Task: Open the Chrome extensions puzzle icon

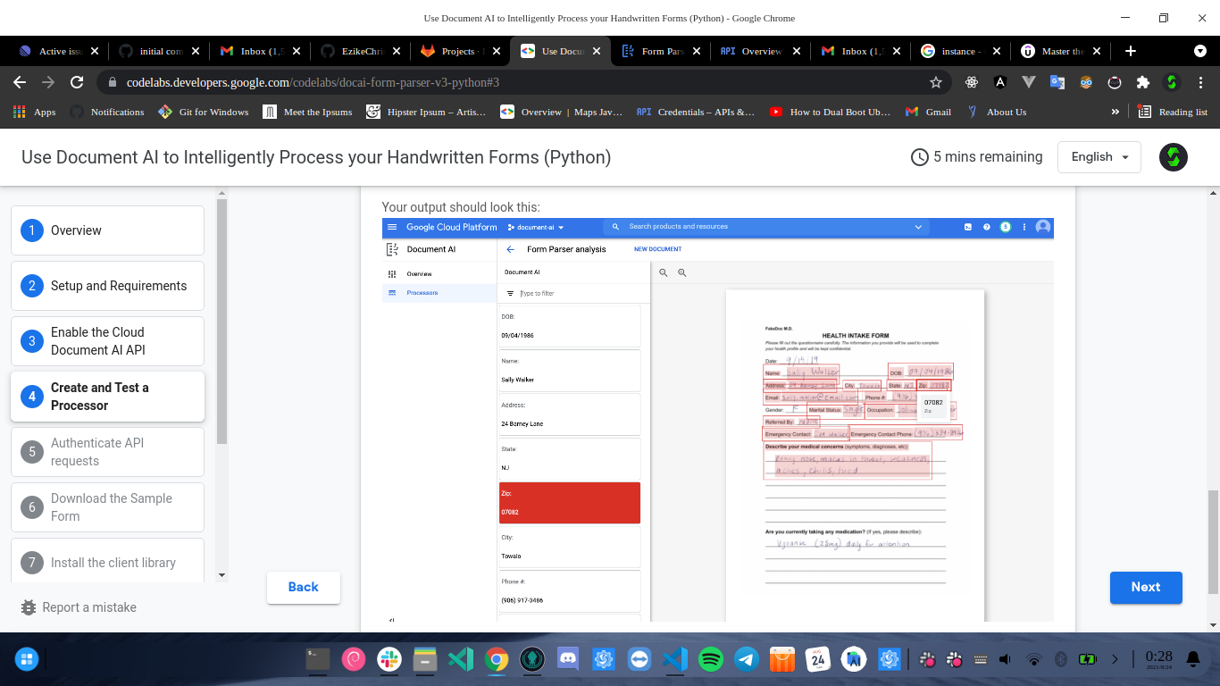Action: (x=1142, y=82)
